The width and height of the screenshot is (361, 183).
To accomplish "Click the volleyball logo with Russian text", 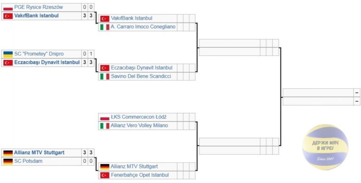I will point(325,147).
